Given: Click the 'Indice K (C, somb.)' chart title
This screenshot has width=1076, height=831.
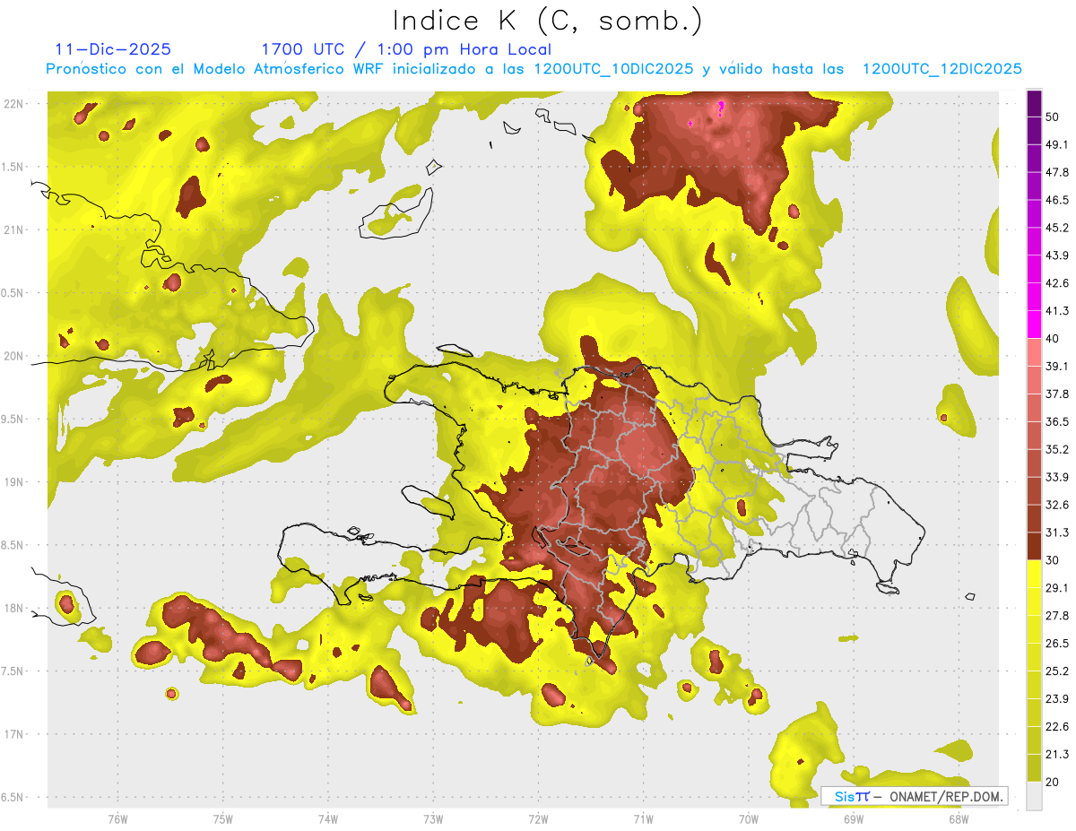Looking at the screenshot, I should point(548,21).
